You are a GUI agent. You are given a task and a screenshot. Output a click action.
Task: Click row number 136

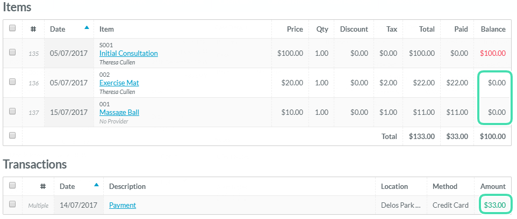(34, 83)
